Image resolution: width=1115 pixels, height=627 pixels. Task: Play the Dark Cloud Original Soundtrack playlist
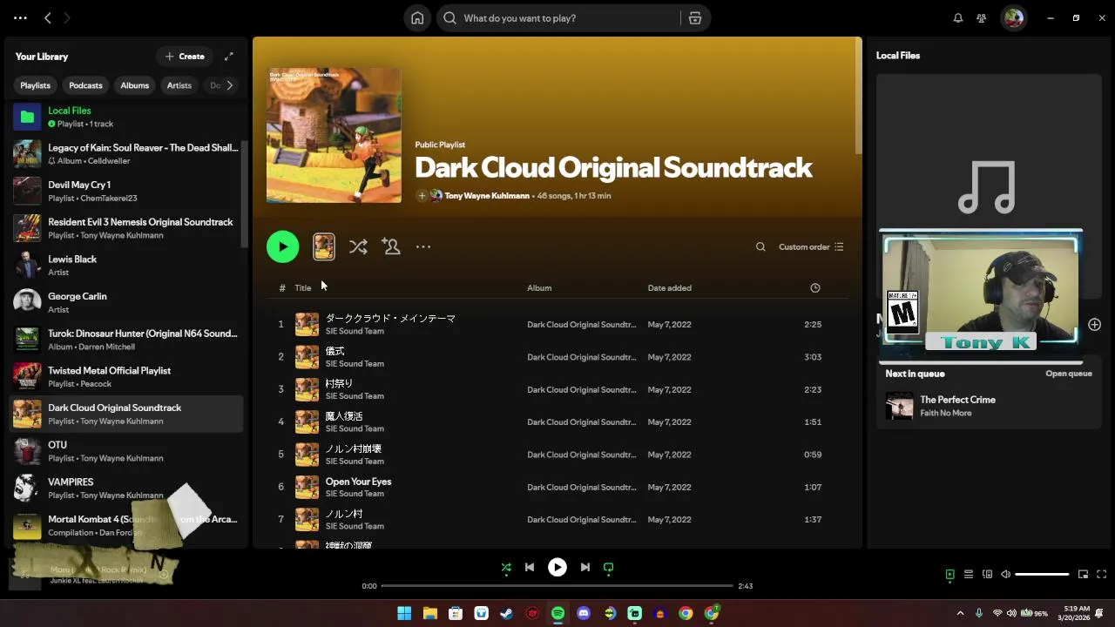coord(282,246)
